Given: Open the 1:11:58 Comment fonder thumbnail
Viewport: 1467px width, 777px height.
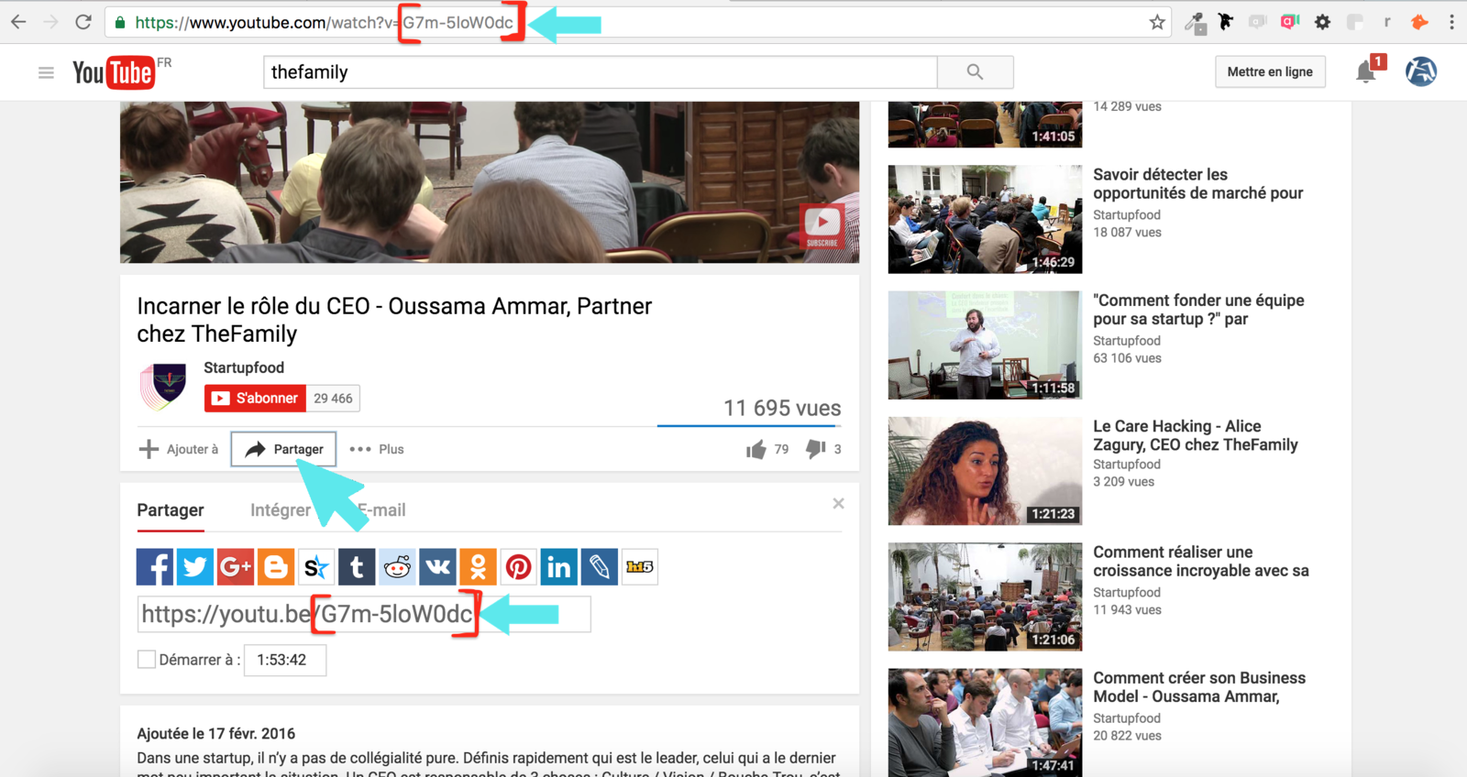Looking at the screenshot, I should click(985, 345).
